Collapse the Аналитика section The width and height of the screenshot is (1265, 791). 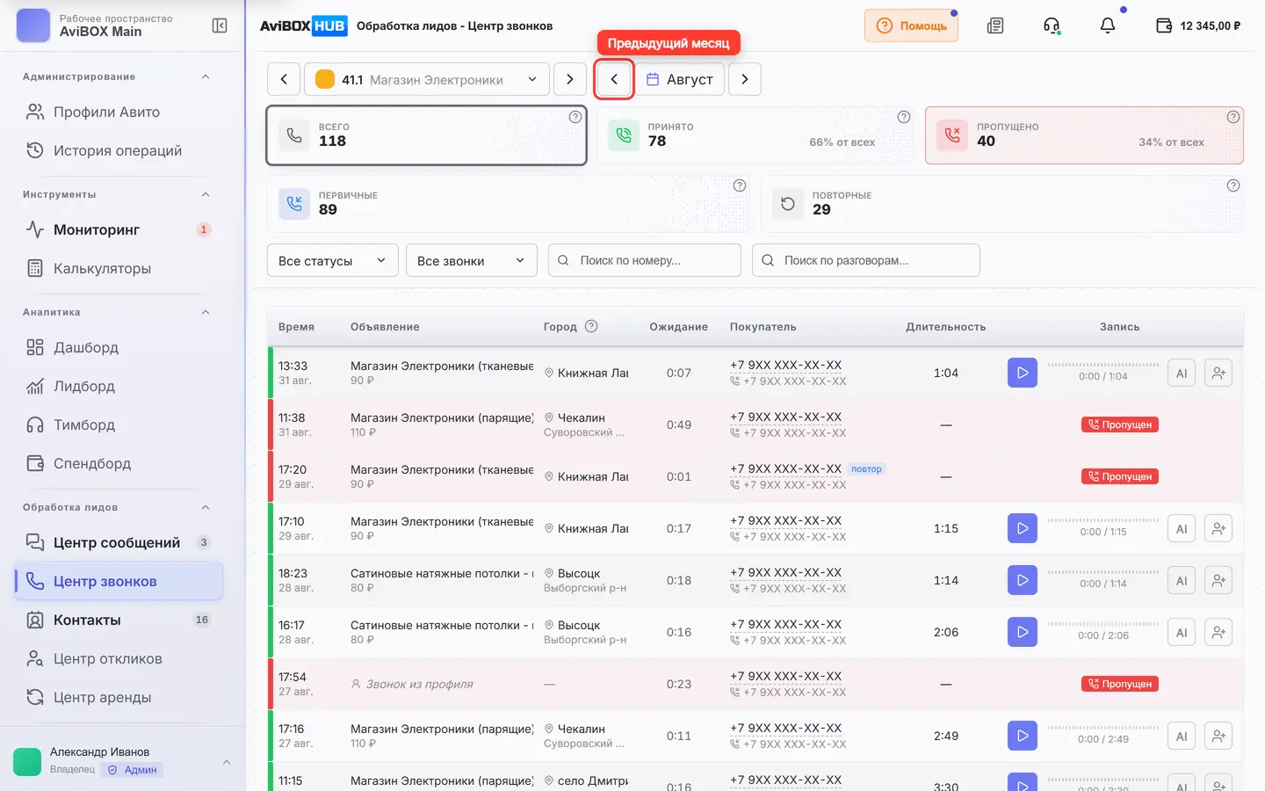206,312
